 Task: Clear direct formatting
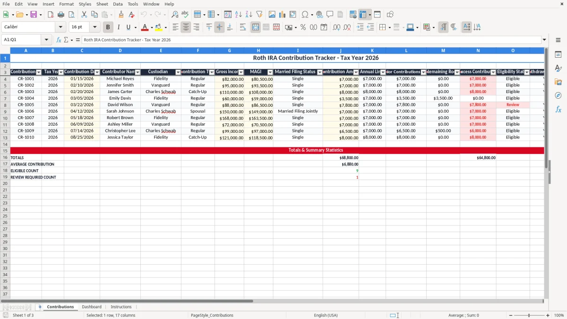click(131, 15)
